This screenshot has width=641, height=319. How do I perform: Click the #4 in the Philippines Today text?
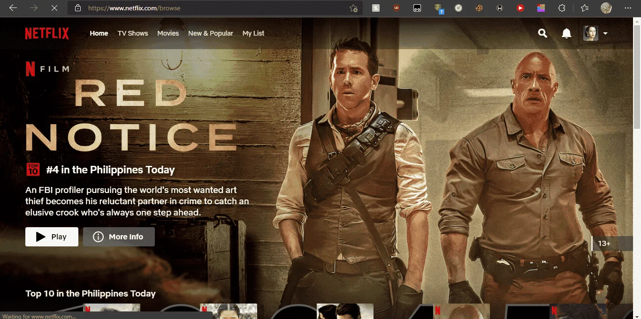coord(110,170)
